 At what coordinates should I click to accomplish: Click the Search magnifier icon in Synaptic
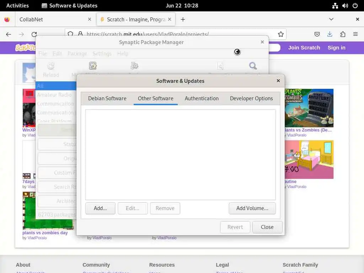point(253,66)
